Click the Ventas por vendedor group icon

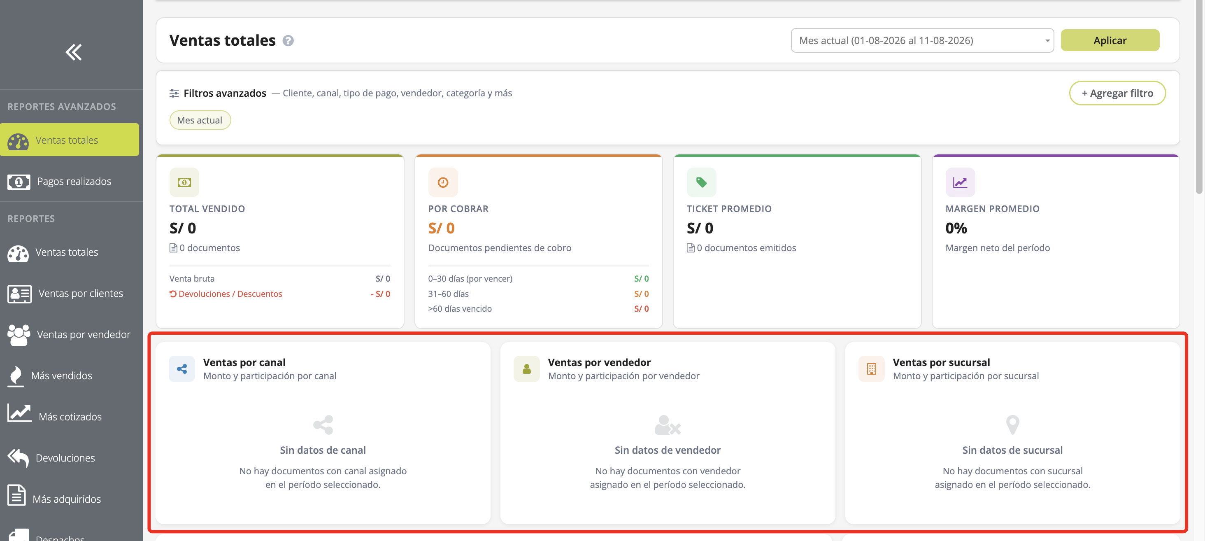pyautogui.click(x=19, y=335)
